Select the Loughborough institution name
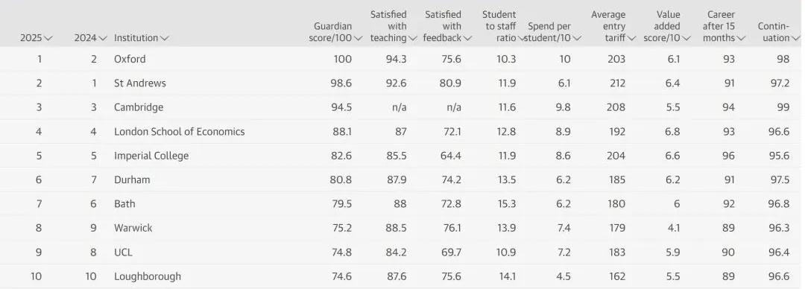The image size is (805, 289). point(148,276)
